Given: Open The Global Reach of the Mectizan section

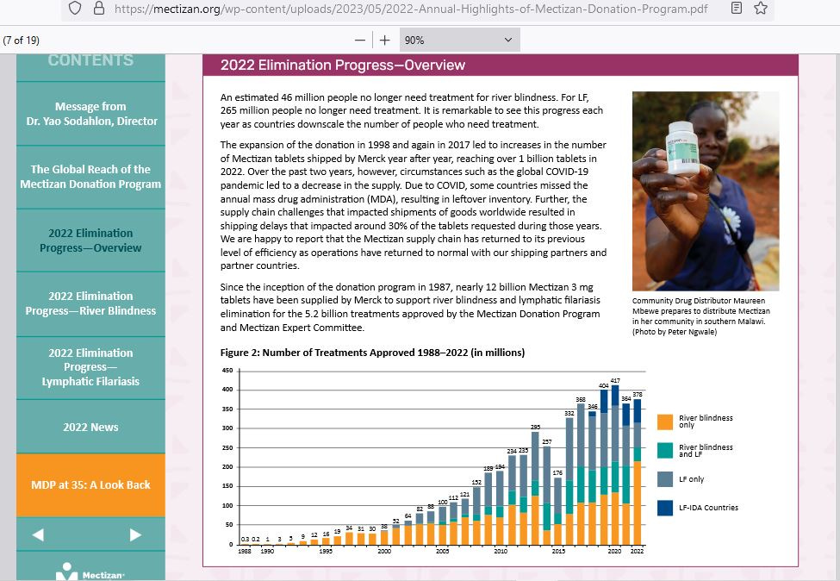Looking at the screenshot, I should click(x=90, y=177).
